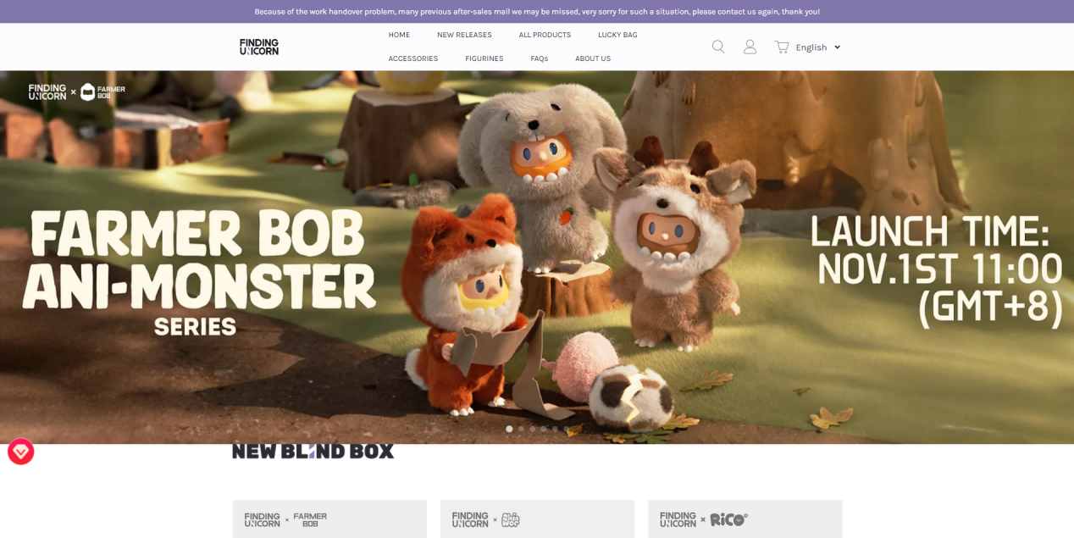Open the ACCESSORIES menu item

click(x=413, y=58)
